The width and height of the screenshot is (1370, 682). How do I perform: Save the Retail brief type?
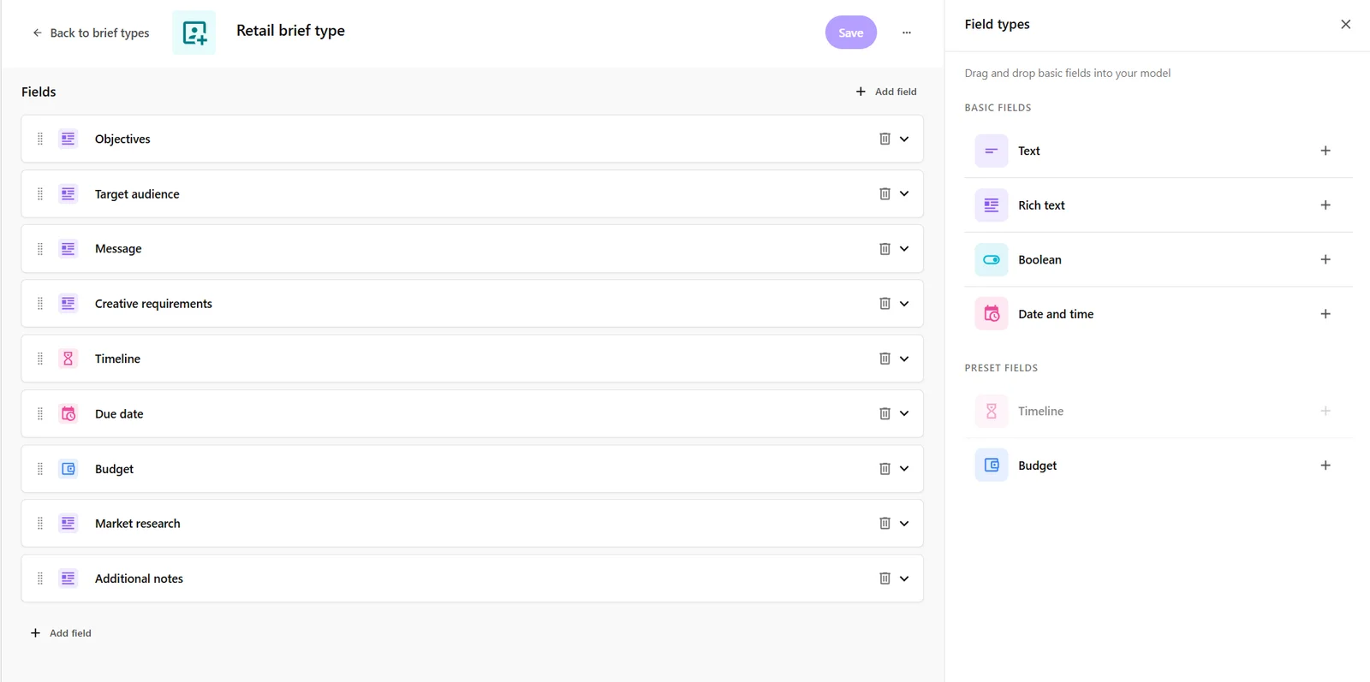(851, 33)
